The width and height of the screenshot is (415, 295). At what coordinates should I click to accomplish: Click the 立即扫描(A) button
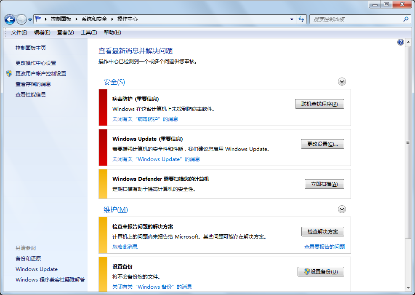click(x=324, y=184)
